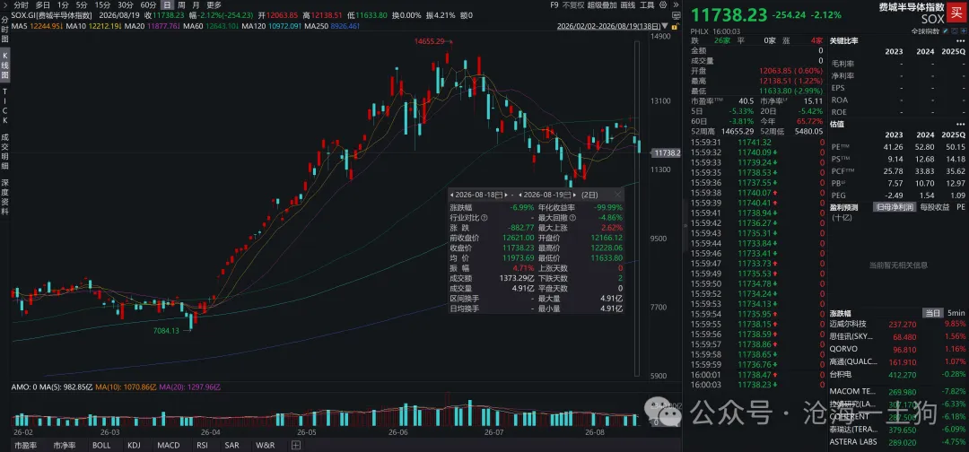Select the 归母净利润 forecast tab
This screenshot has height=452, width=969.
[x=894, y=207]
